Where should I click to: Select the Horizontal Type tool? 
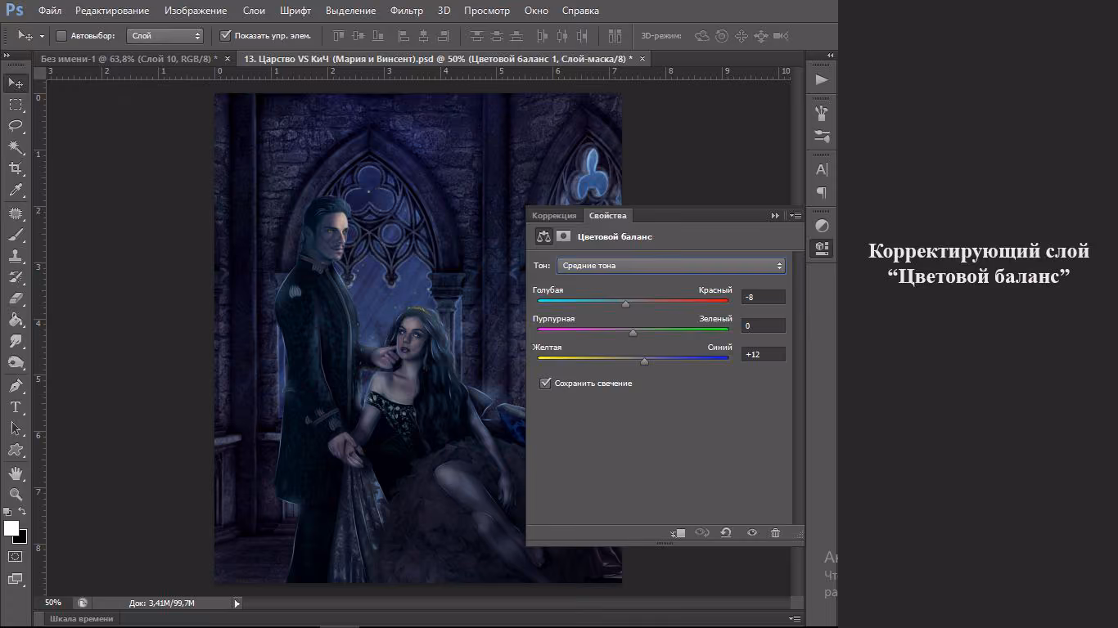pyautogui.click(x=16, y=407)
